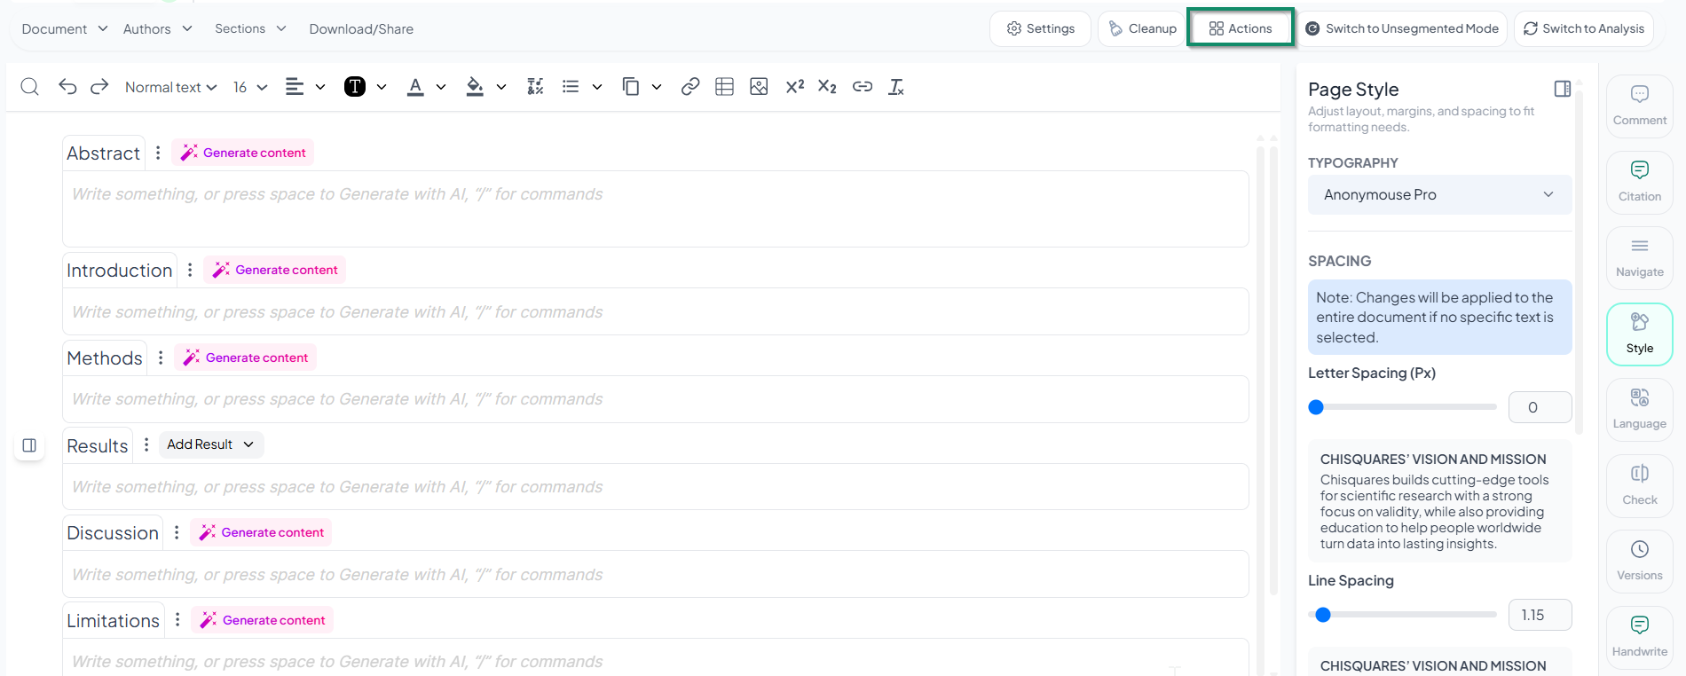Screen dimensions: 1686x676
Task: Clear text formatting with the Tx icon
Action: 896,86
